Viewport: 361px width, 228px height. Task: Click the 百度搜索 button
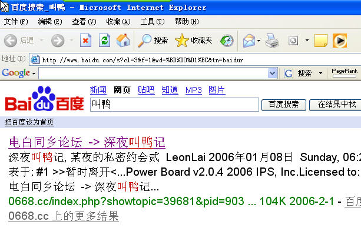click(x=284, y=105)
